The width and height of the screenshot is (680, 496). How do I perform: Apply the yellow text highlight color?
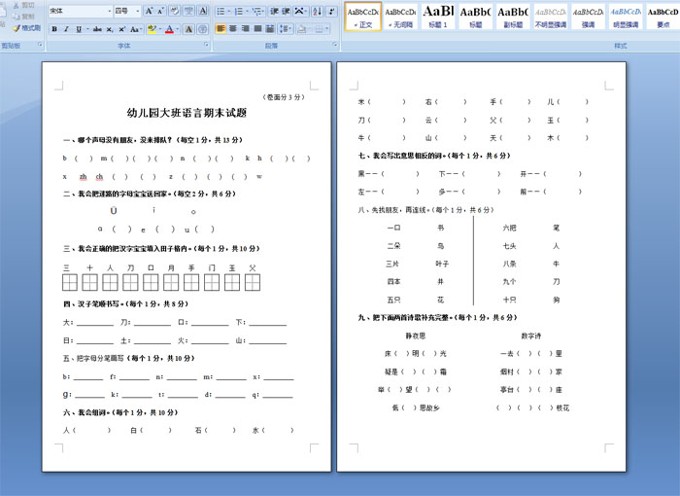[152, 29]
